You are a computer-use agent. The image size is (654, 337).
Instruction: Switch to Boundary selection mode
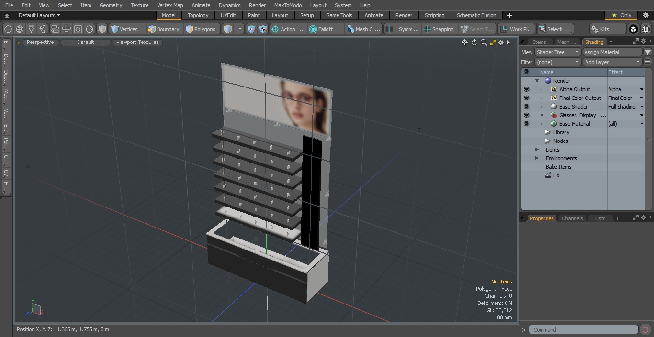tap(164, 29)
